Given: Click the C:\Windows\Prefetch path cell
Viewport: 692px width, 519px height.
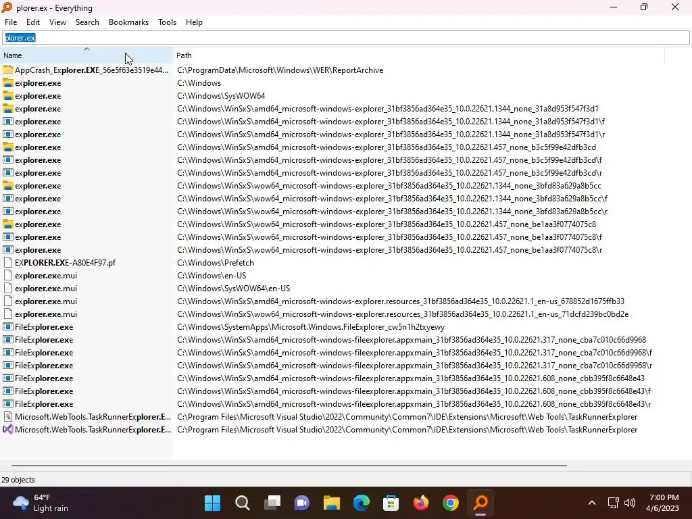Looking at the screenshot, I should [x=216, y=263].
